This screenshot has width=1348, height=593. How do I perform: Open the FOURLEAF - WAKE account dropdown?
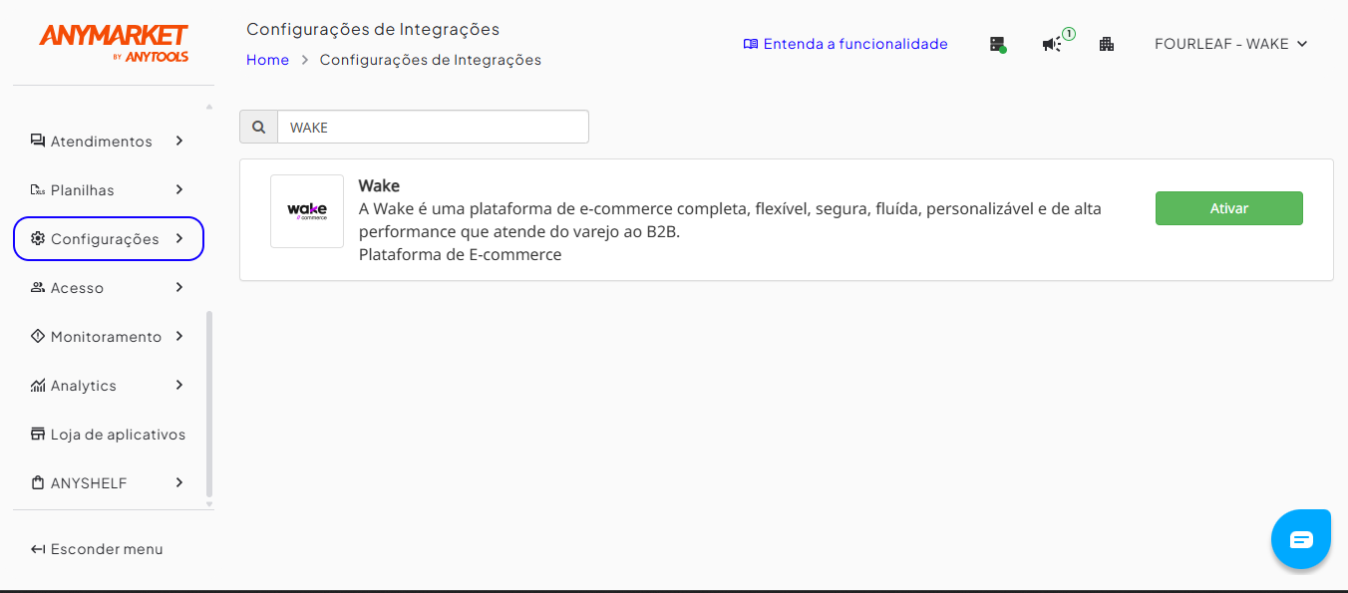pos(1230,44)
